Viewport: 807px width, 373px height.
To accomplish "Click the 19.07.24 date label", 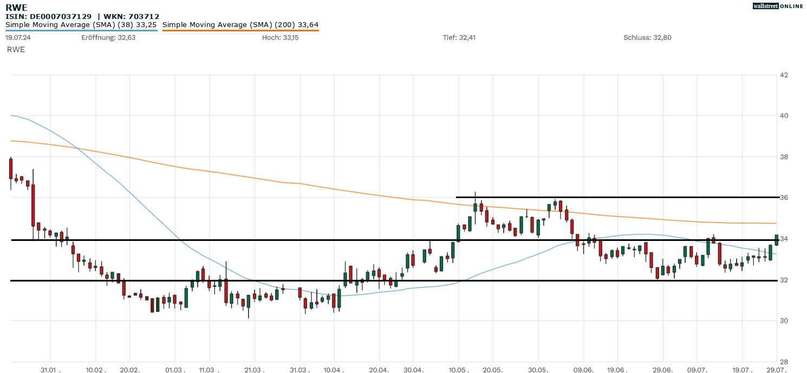I will coord(17,37).
